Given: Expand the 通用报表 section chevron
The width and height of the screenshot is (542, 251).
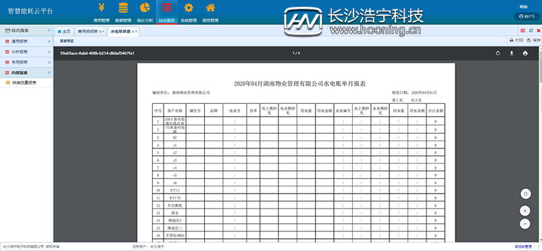Looking at the screenshot, I should pyautogui.click(x=49, y=41).
